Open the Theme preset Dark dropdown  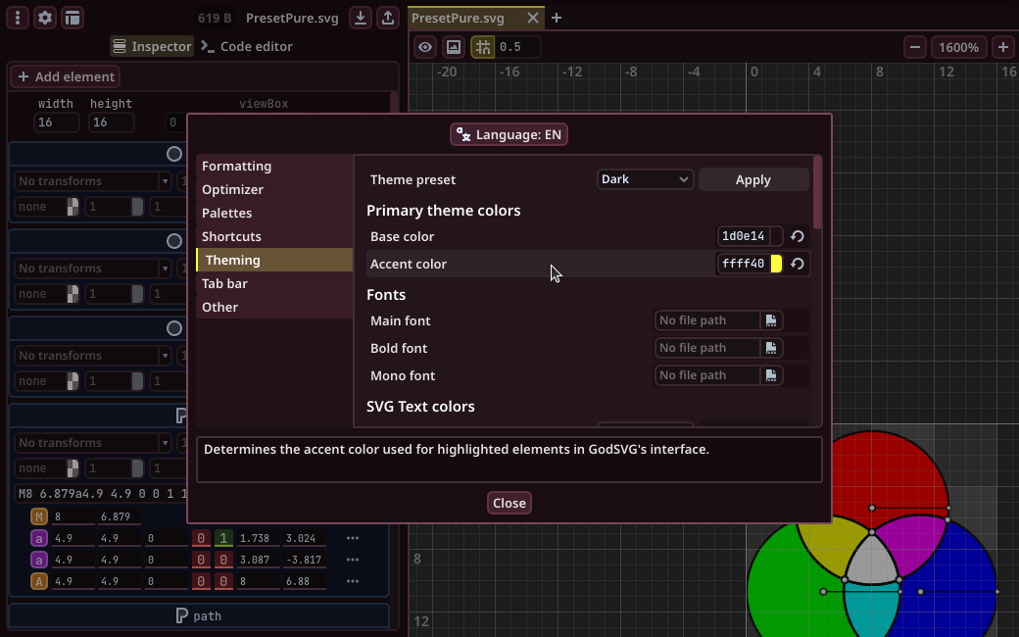click(645, 179)
